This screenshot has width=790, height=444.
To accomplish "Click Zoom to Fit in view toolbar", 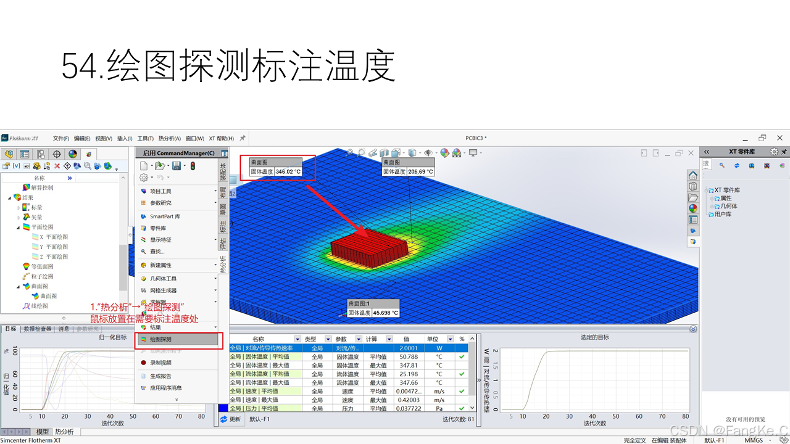I will pos(351,152).
